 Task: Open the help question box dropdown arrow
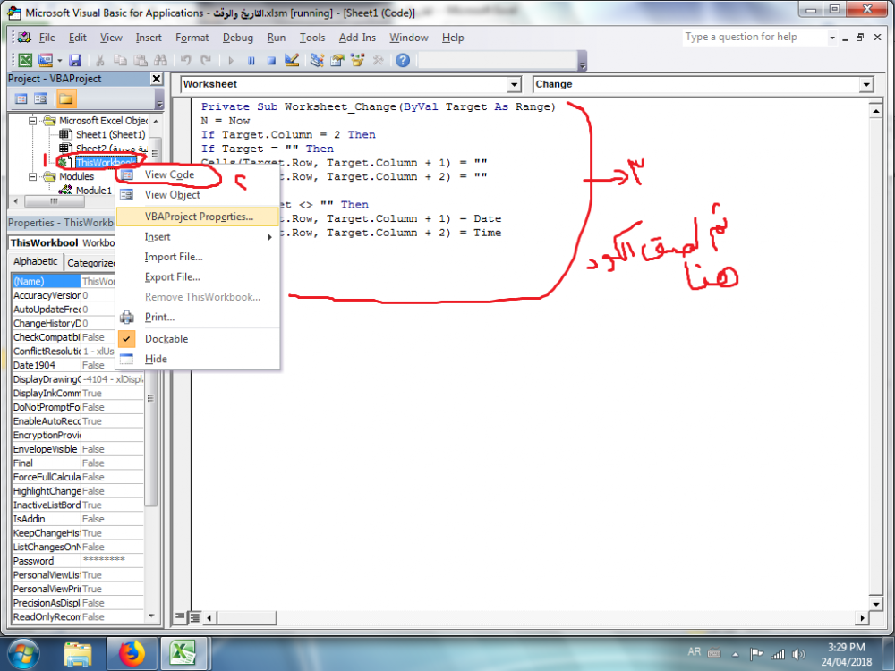[831, 38]
